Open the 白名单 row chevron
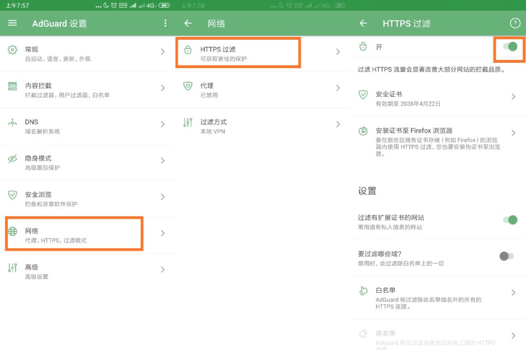The image size is (526, 350). coord(513,293)
